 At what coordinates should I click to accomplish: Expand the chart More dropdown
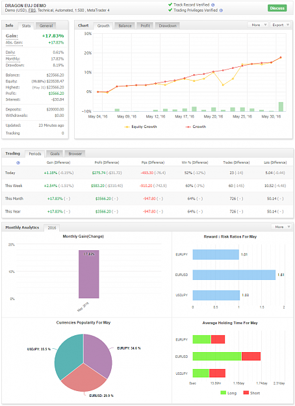pos(258,25)
